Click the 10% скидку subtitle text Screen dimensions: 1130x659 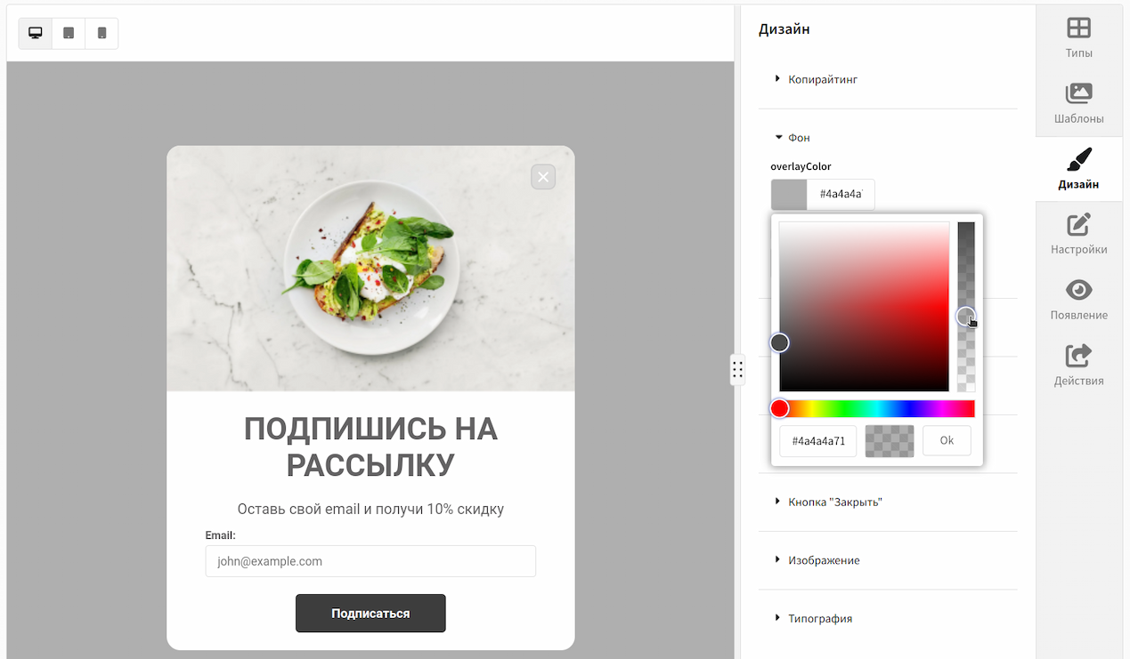click(x=370, y=510)
